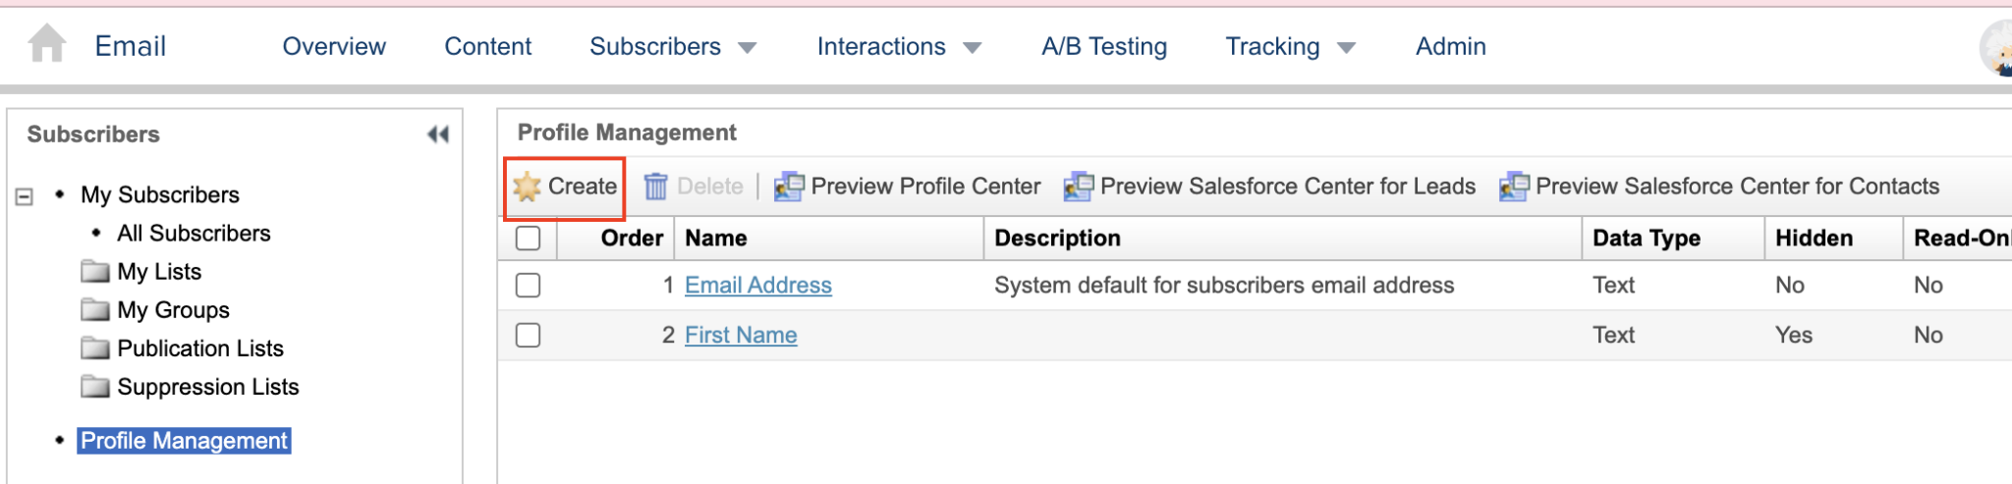The width and height of the screenshot is (2012, 484).
Task: Sort by the Description column header
Action: [x=1057, y=239]
